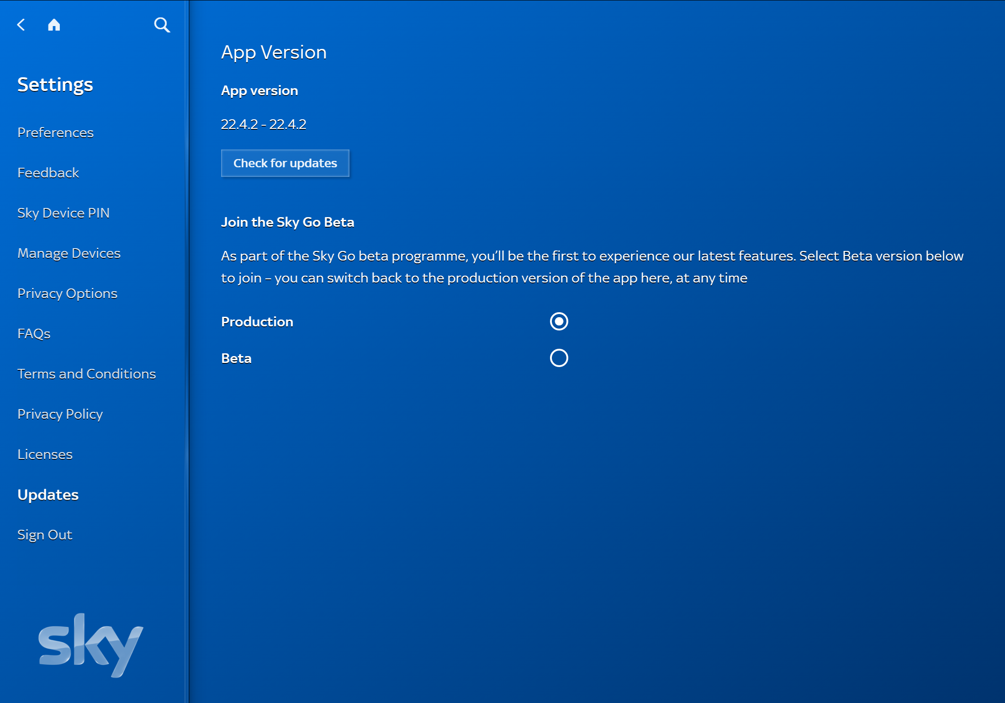Click the Check for updates button
The image size is (1005, 703).
click(x=285, y=163)
